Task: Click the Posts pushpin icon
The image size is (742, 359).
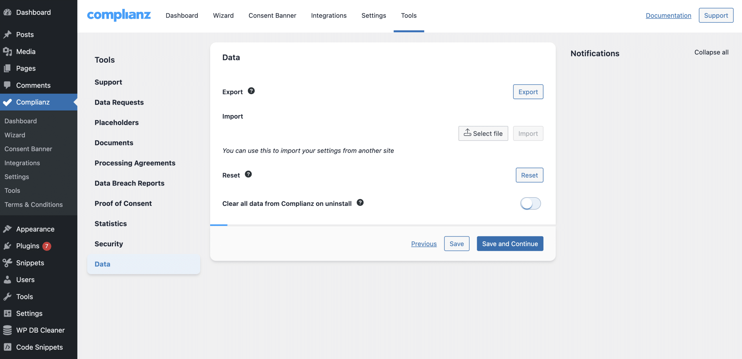Action: (8, 35)
